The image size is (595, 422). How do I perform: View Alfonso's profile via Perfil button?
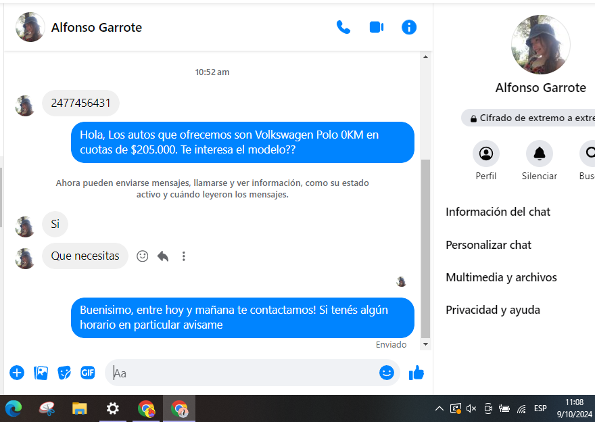point(485,154)
